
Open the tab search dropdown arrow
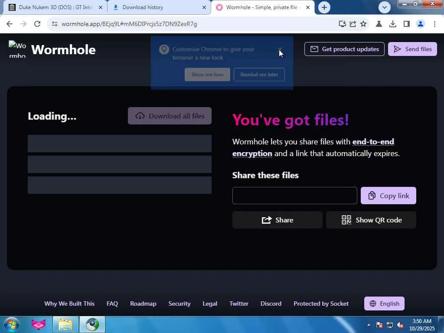click(384, 7)
